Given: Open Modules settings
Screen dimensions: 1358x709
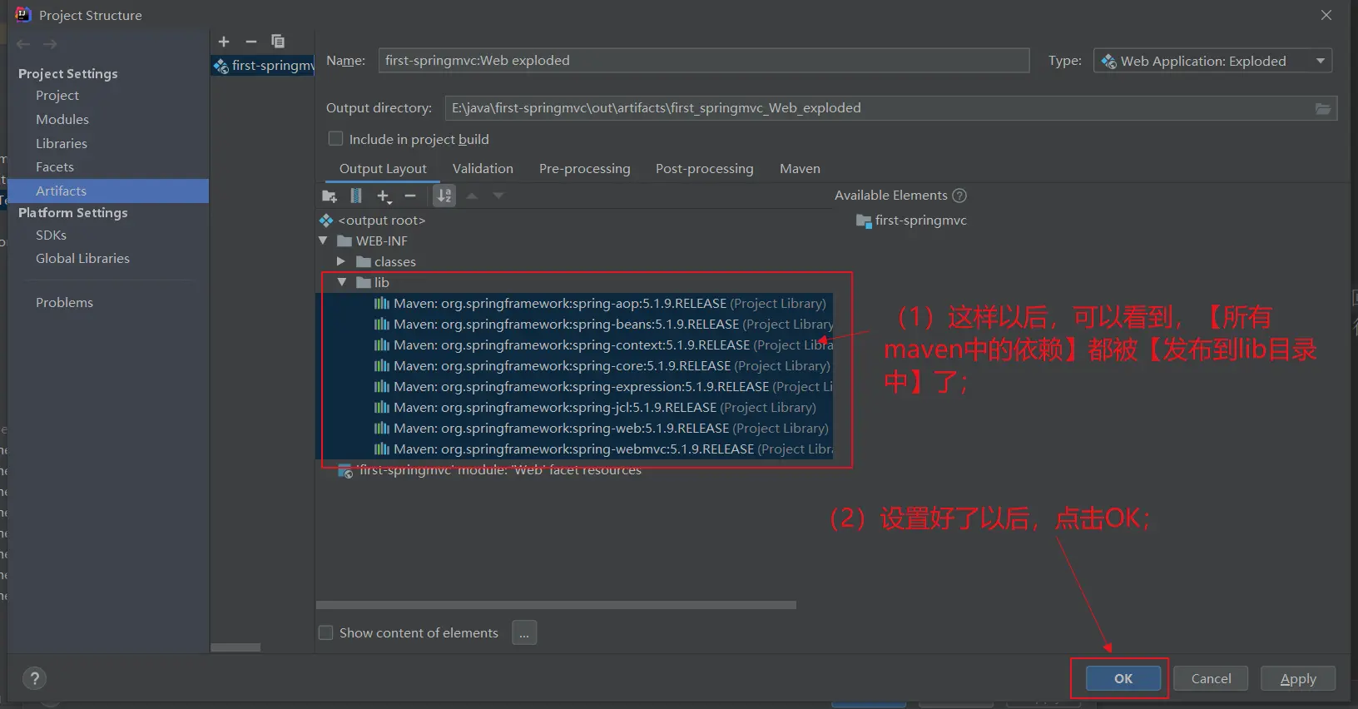Looking at the screenshot, I should click(x=62, y=120).
